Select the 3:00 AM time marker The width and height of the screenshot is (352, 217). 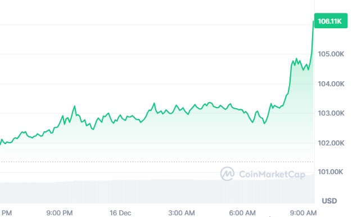[x=182, y=212]
